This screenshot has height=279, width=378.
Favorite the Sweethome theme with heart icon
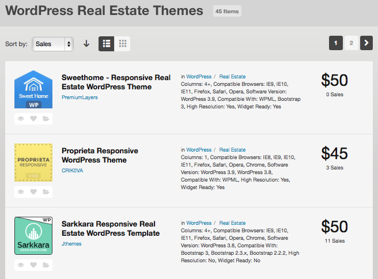[33, 119]
